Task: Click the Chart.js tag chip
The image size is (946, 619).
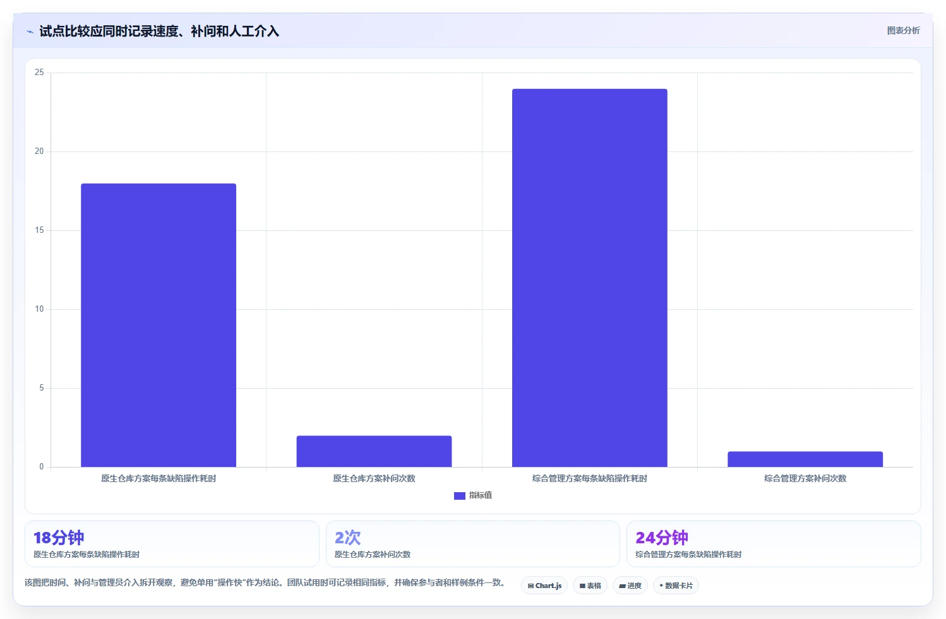Action: point(544,586)
